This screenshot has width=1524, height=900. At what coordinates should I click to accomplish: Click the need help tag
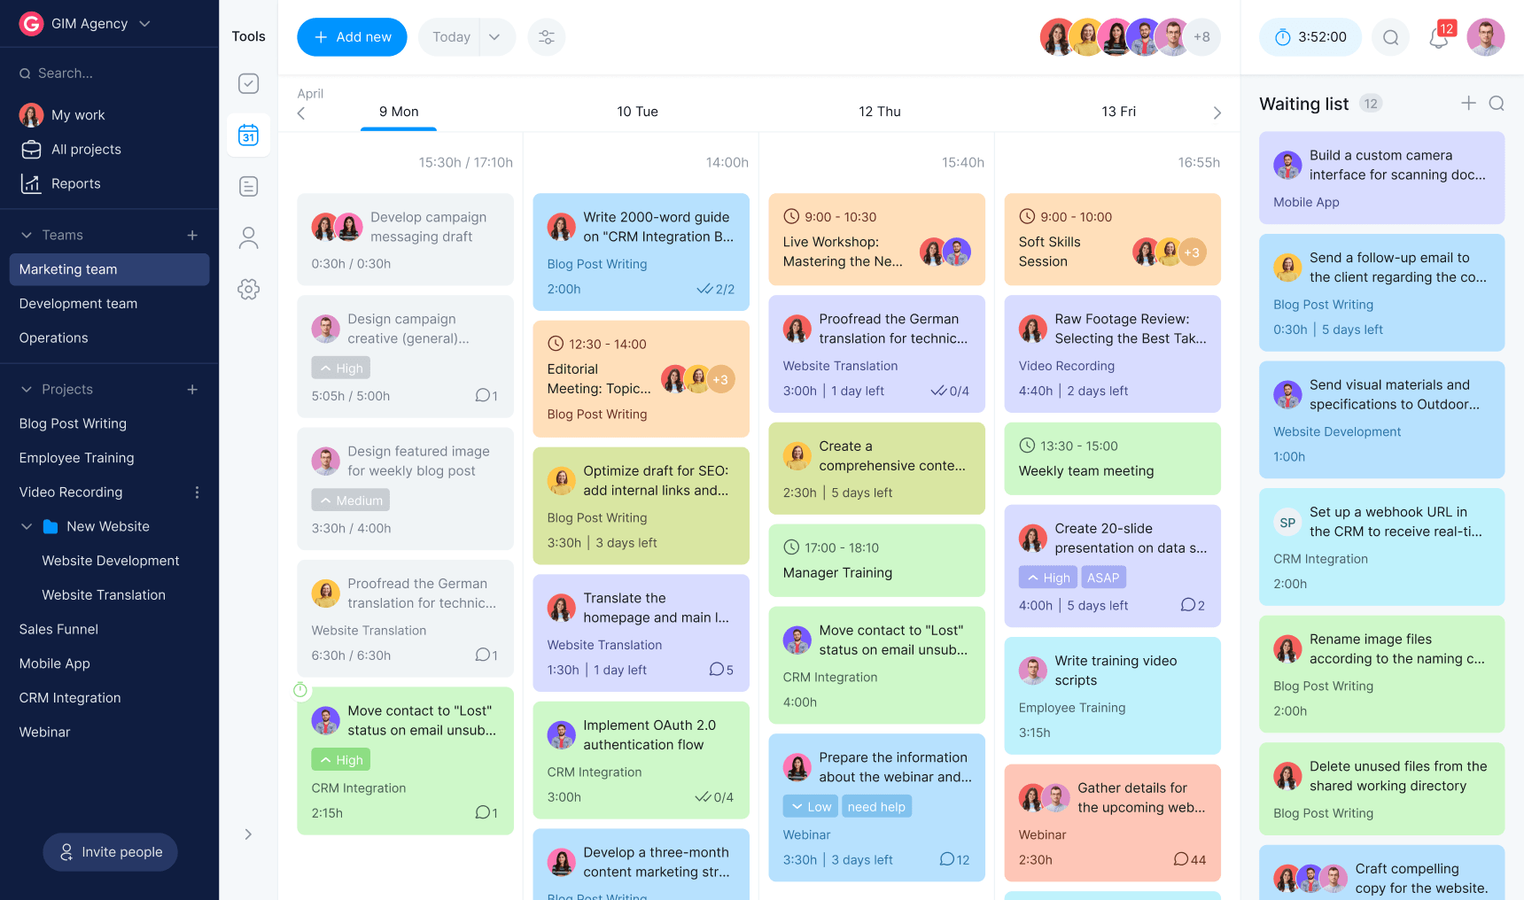tap(876, 806)
